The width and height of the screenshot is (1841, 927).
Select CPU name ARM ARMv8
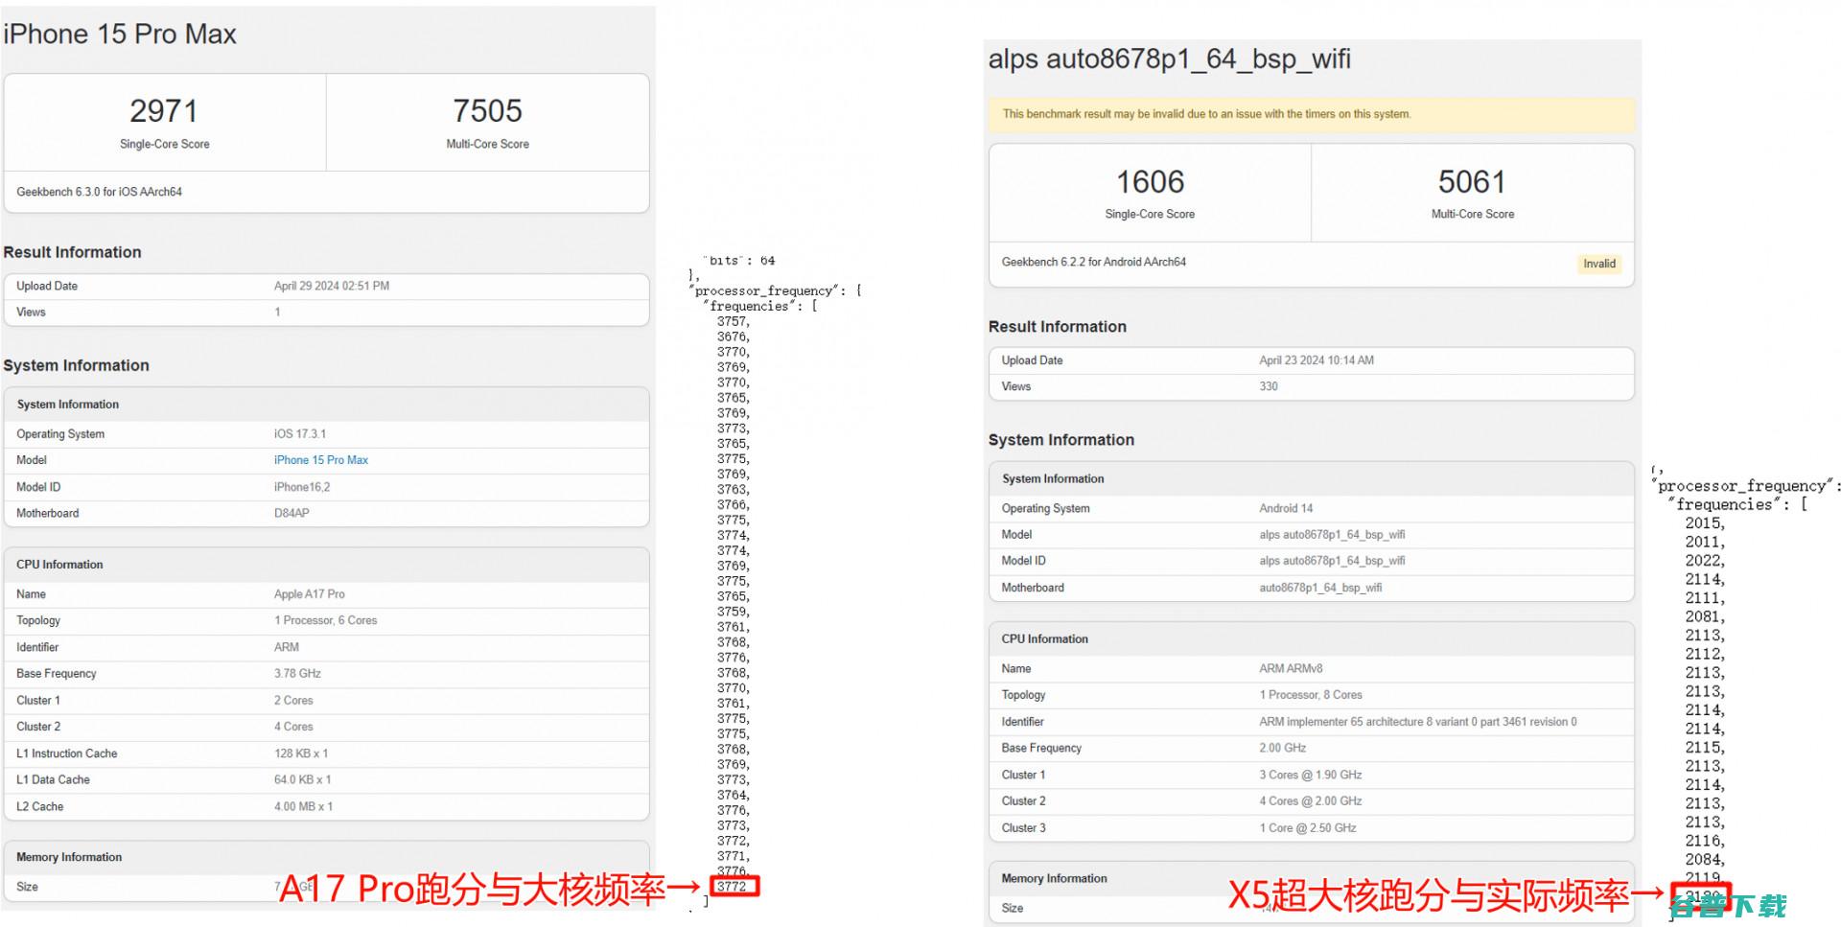(x=1291, y=668)
